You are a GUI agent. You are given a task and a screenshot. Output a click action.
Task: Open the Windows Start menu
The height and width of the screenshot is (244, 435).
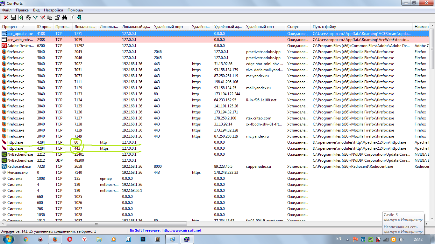click(9, 239)
